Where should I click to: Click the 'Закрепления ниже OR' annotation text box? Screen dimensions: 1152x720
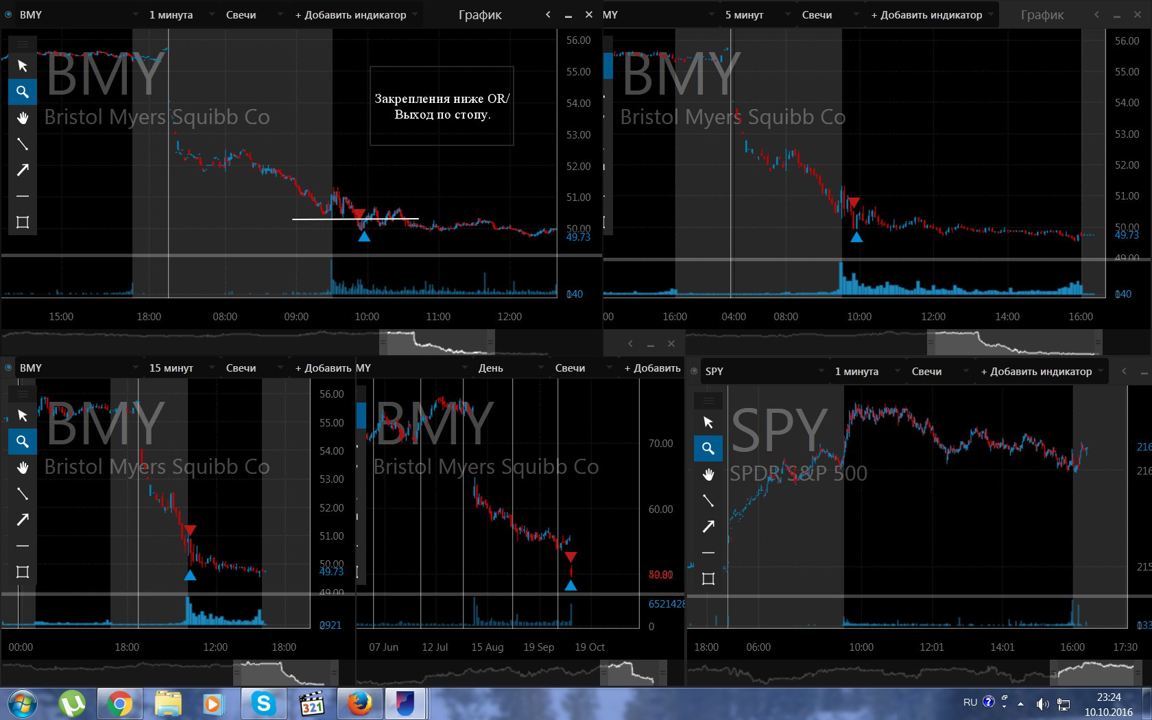[442, 106]
